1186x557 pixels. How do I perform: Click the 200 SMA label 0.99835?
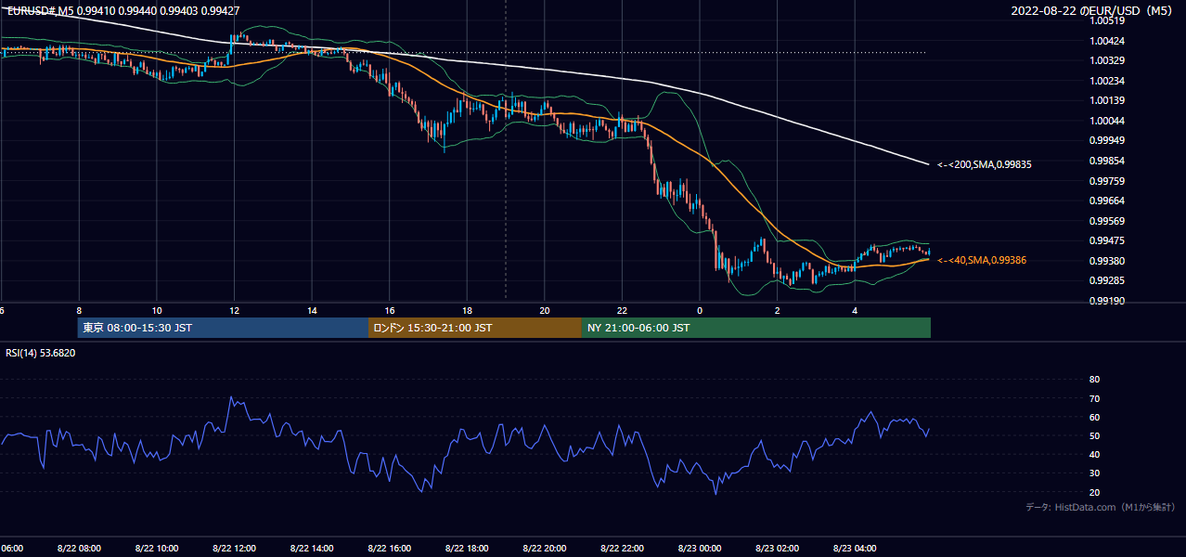click(x=985, y=164)
